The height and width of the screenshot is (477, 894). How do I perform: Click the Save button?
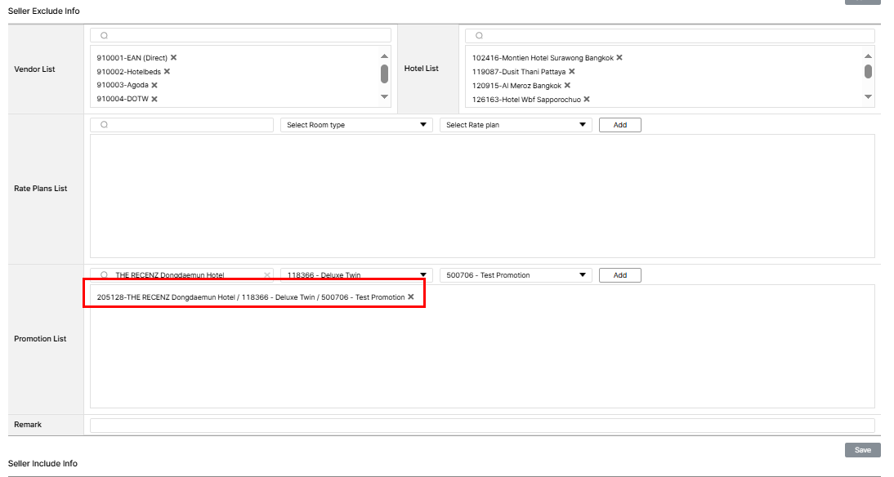click(x=863, y=450)
